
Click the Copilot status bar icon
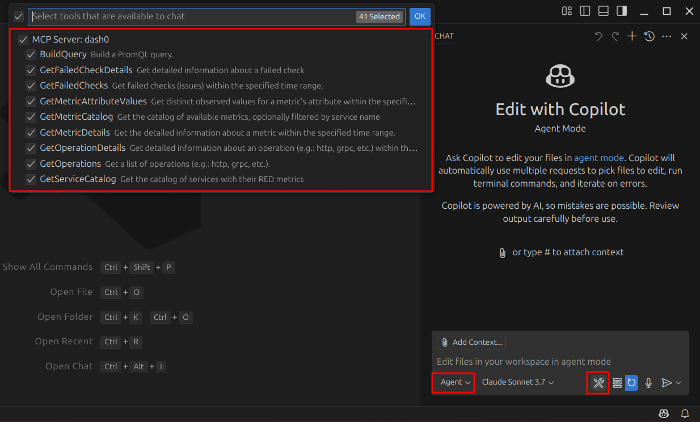click(663, 413)
